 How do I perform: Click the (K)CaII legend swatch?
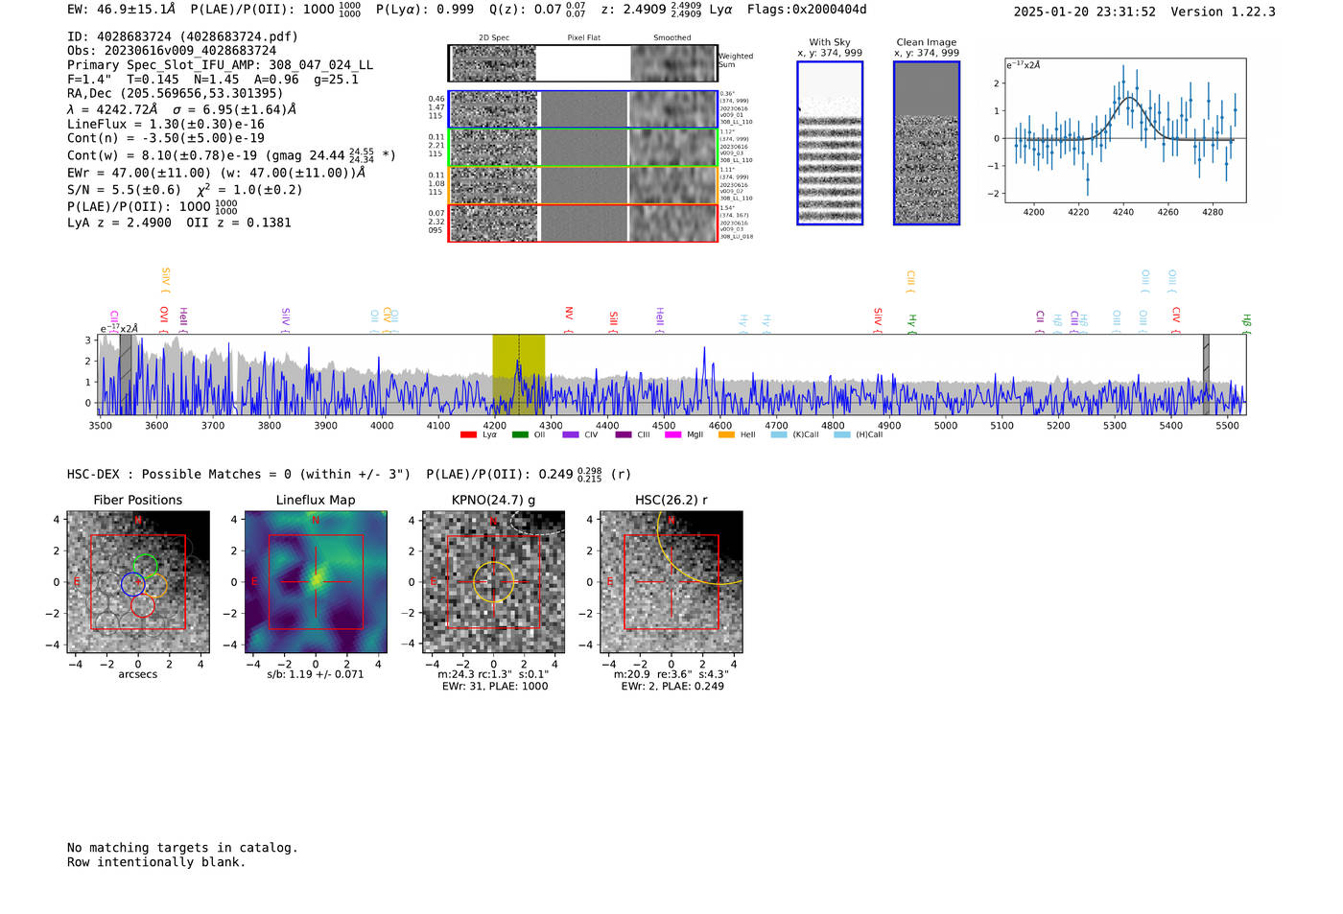pos(779,435)
